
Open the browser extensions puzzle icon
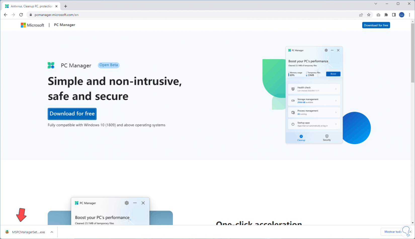click(386, 15)
